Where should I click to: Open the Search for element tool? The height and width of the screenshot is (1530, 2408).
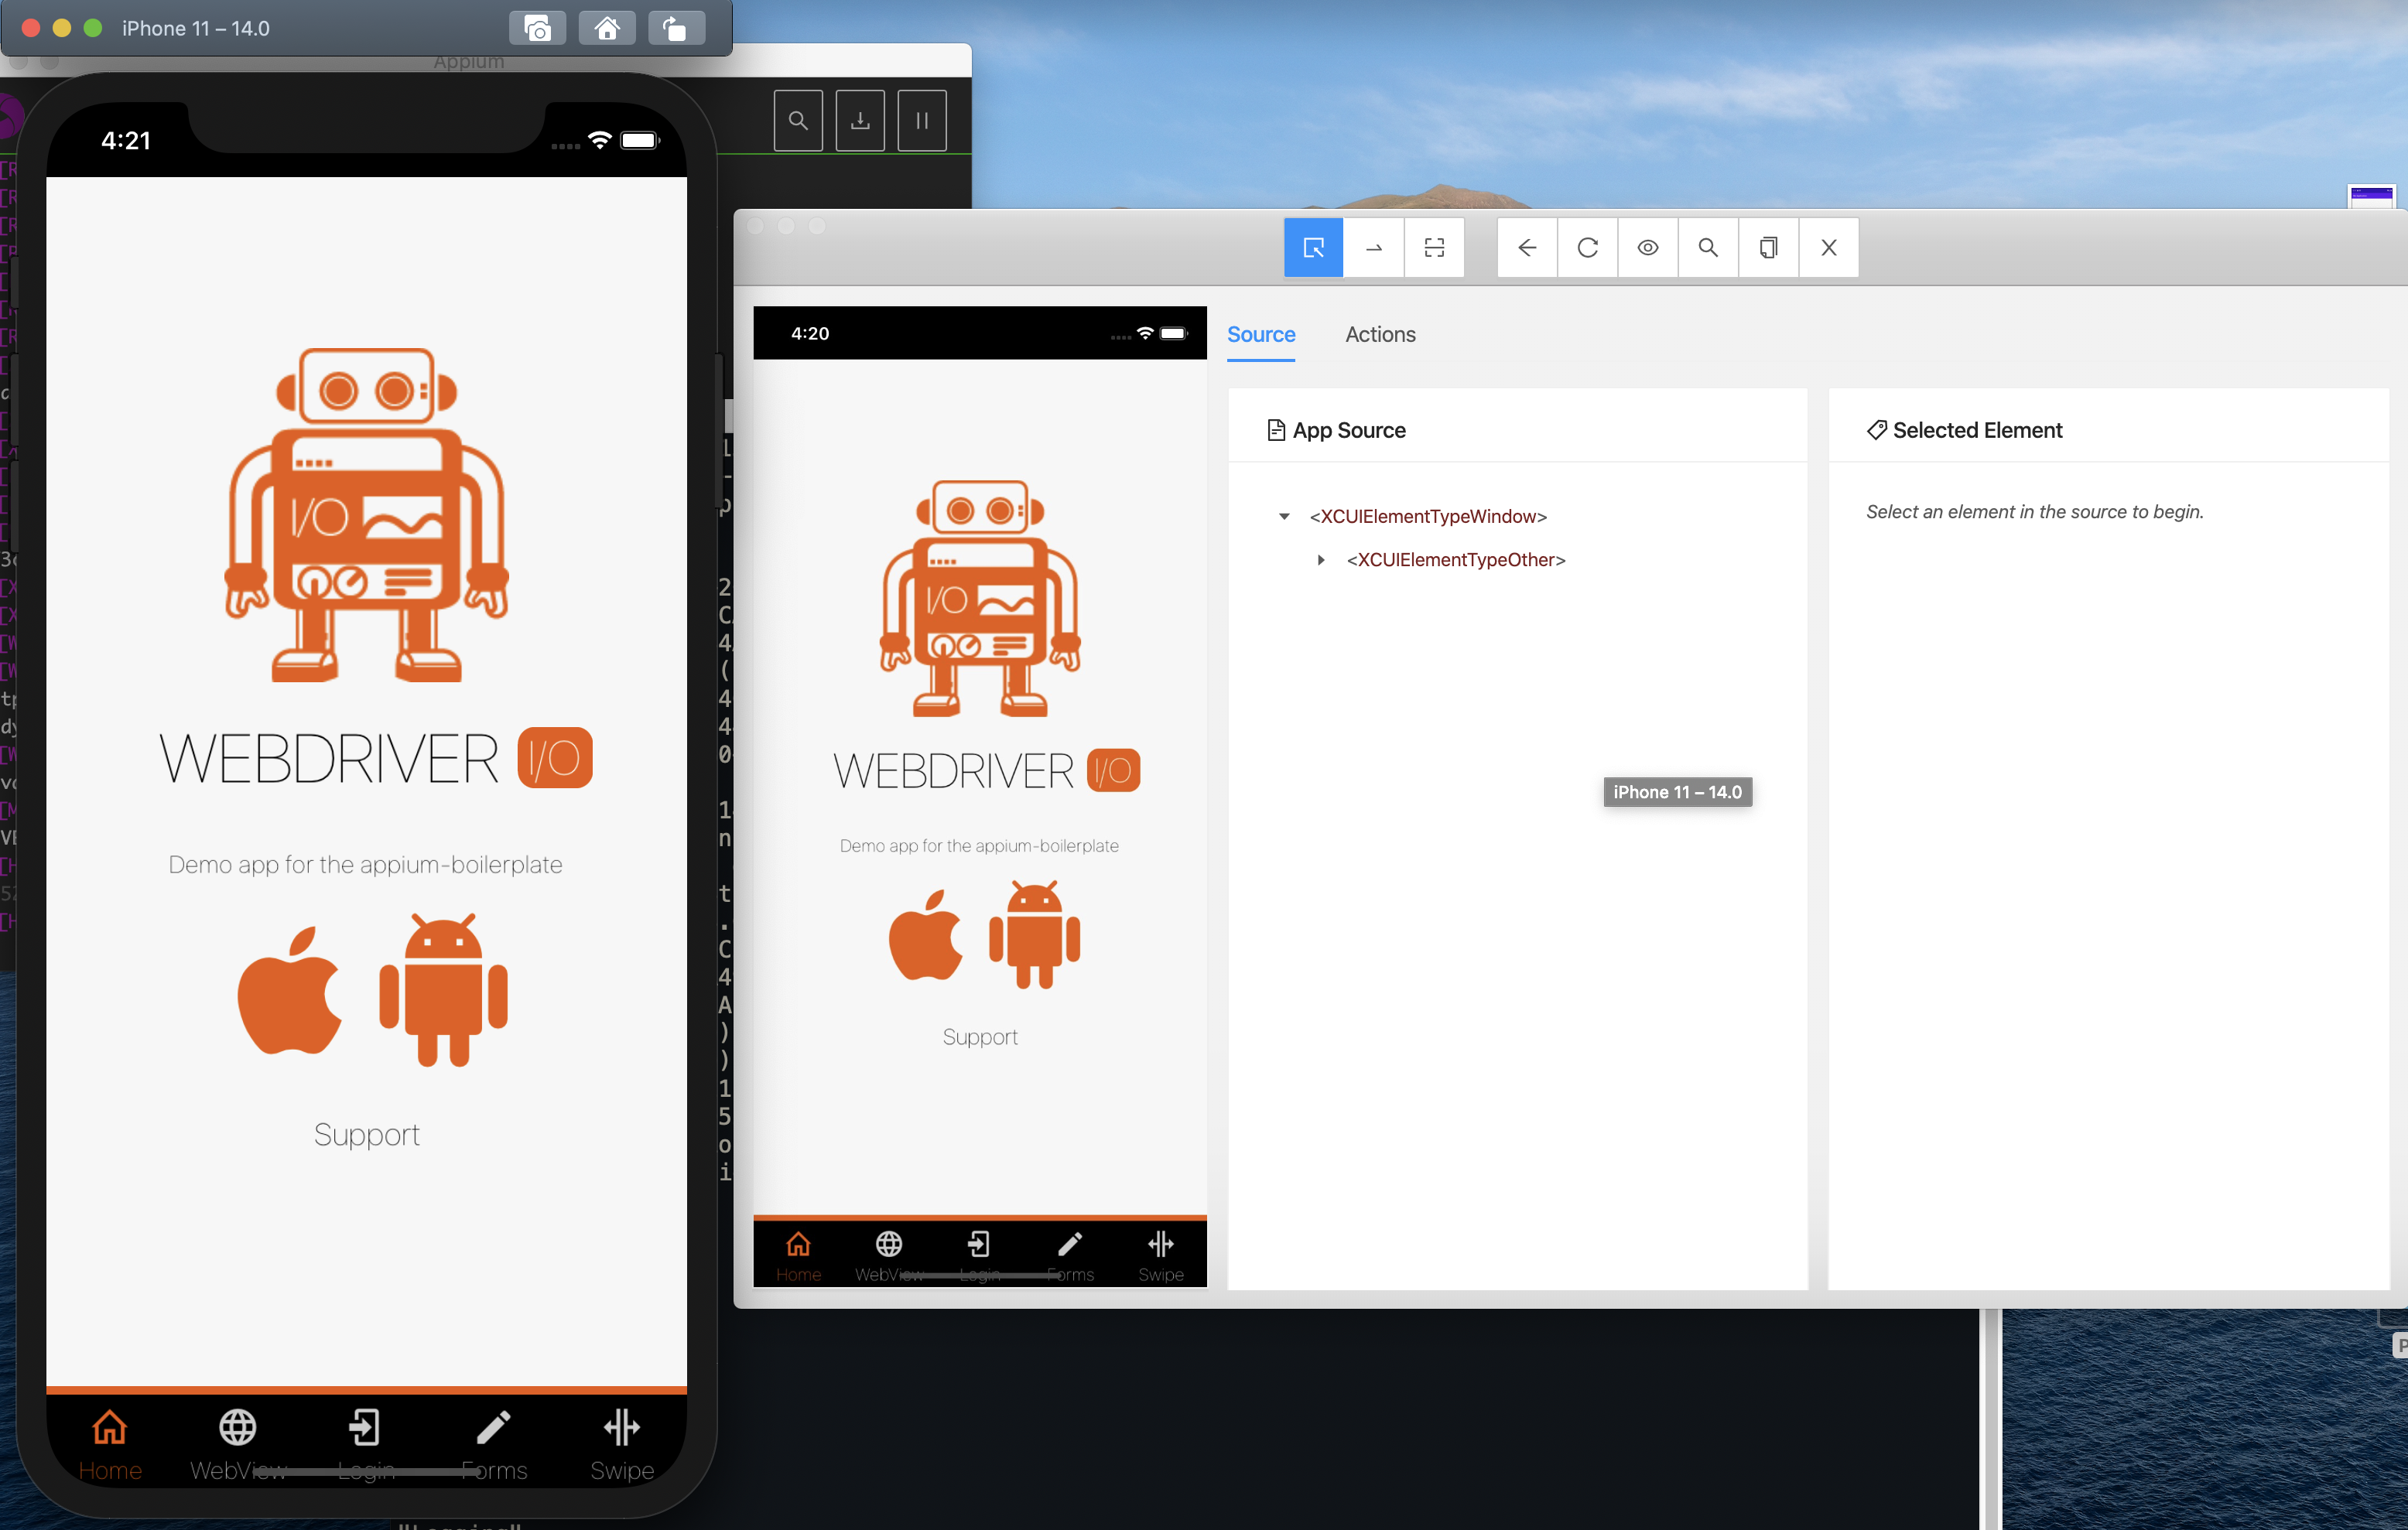pos(1708,248)
